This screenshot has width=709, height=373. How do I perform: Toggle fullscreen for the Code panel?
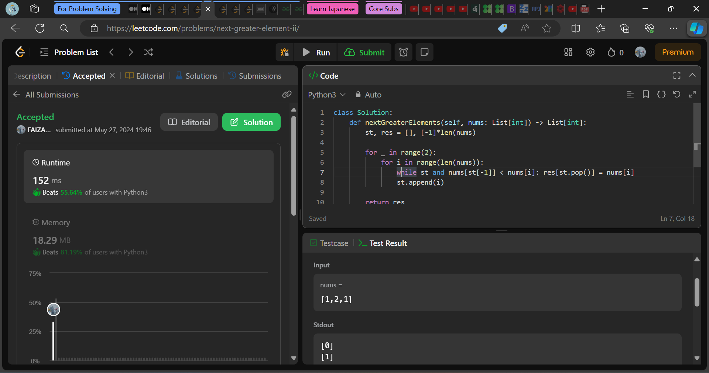677,75
